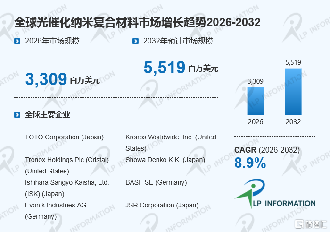Click the infographic title 全球光催化纳米复合材料市场增长趋势2026-2032
Viewport: 330px width, 232px height.
[138, 22]
